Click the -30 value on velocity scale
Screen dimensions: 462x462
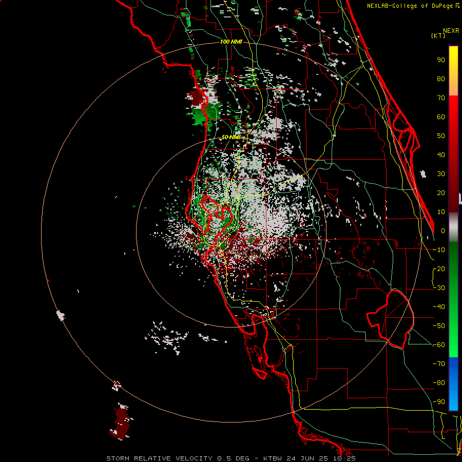(439, 288)
